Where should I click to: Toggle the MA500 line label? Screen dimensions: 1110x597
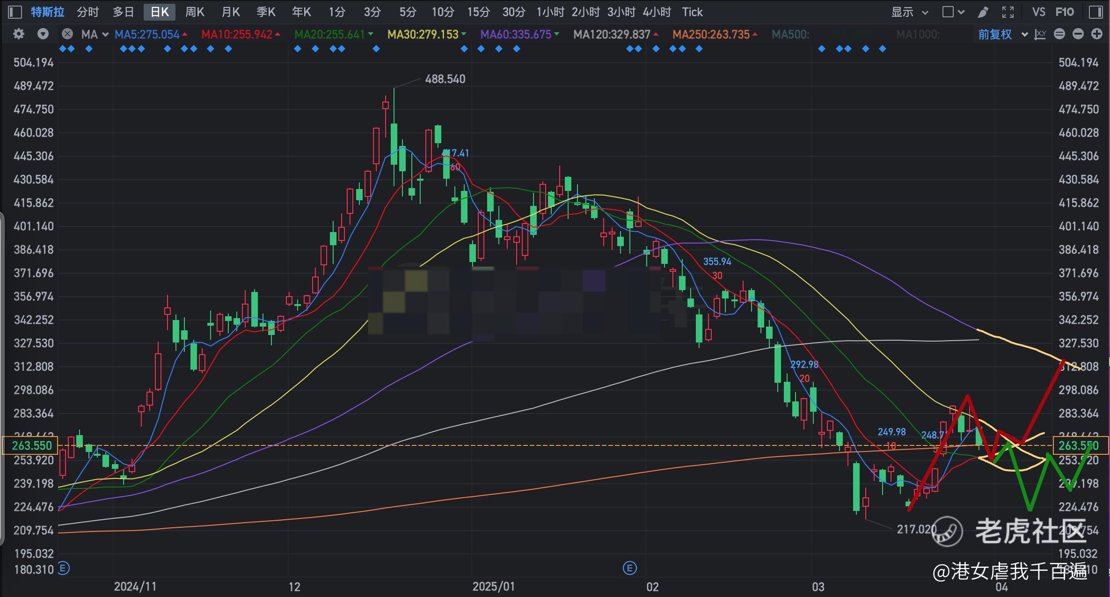click(x=790, y=34)
